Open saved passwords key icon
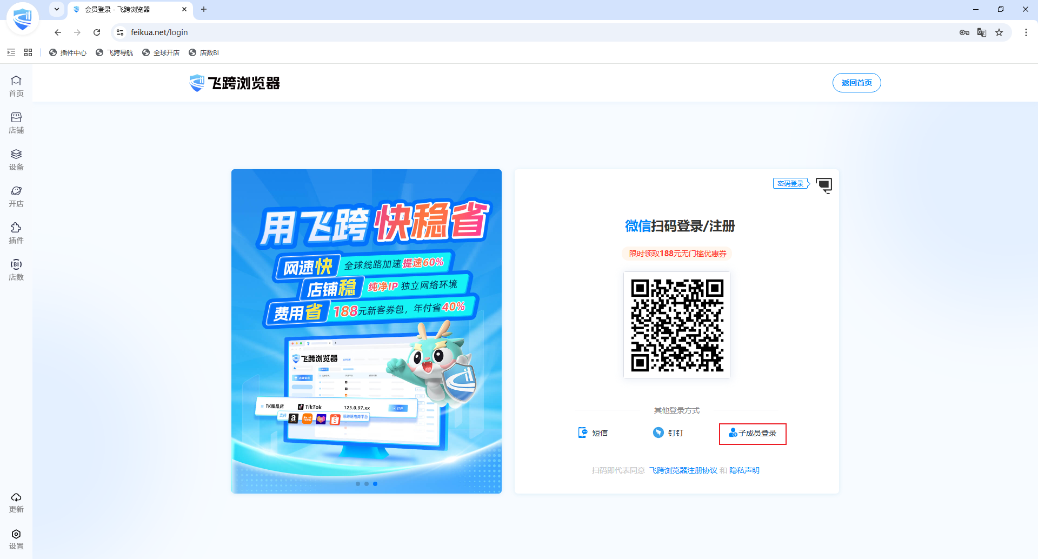Viewport: 1038px width, 559px height. [964, 32]
